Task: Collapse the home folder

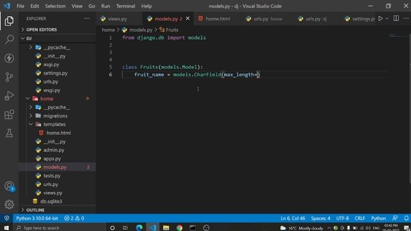Action: point(28,98)
